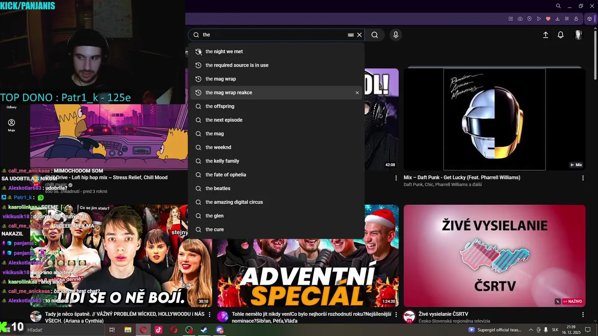
Task: Open the ad blocker shield icon
Action: [x=529, y=19]
